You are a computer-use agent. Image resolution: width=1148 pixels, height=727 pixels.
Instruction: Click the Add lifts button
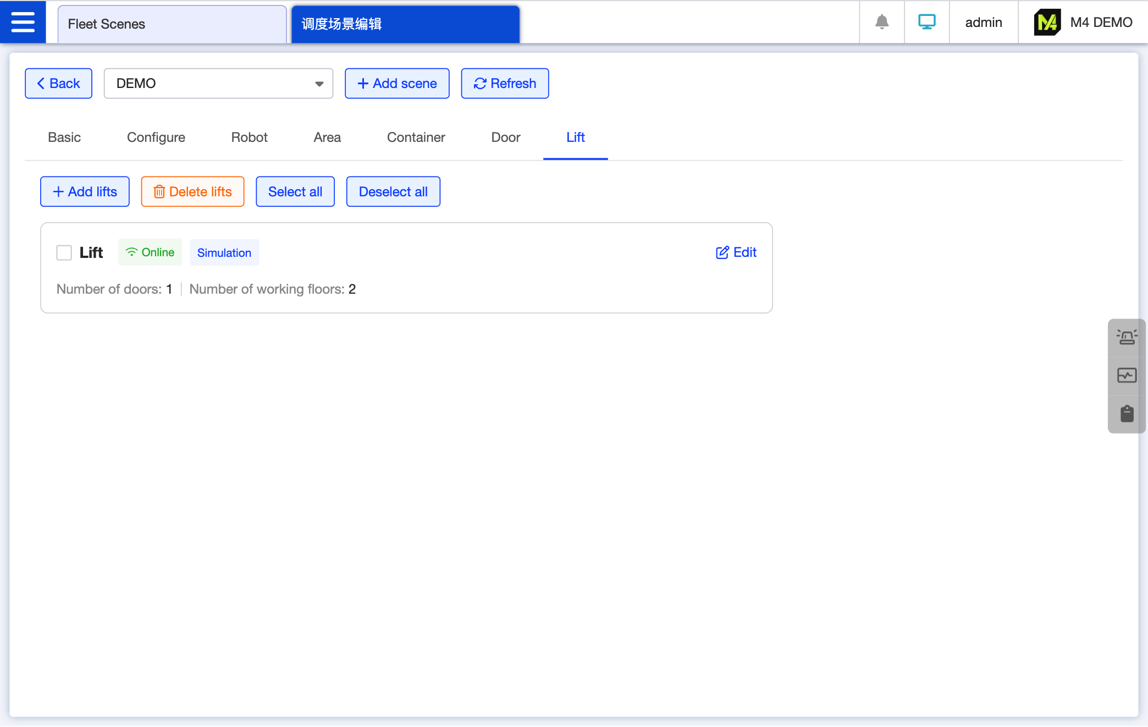[85, 192]
